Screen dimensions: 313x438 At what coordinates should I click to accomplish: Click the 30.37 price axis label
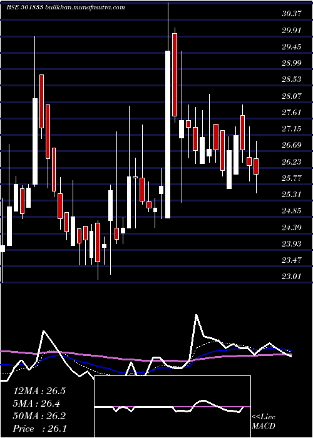pos(292,14)
